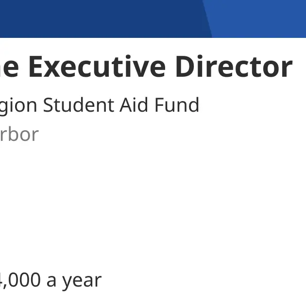The width and height of the screenshot is (306, 306).
Task: Click the letter "S" of Student
Action: click(49, 105)
